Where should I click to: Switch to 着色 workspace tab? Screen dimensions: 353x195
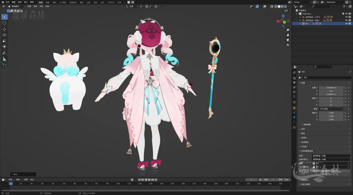(81, 2)
